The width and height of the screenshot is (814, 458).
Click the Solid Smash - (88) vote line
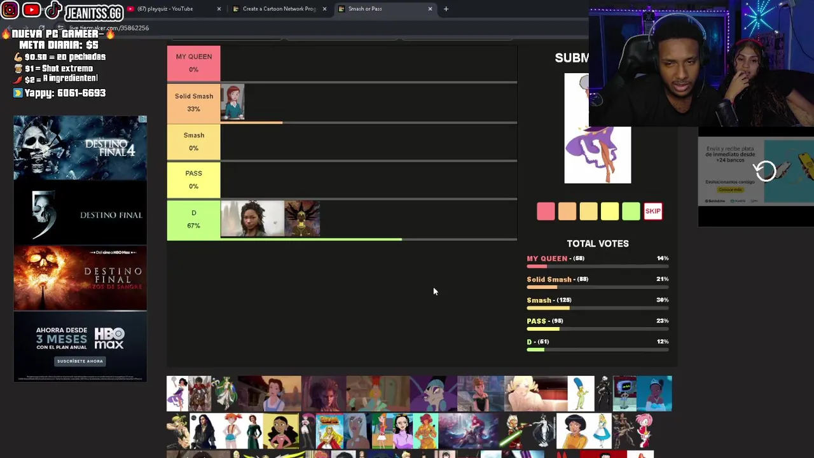pos(598,282)
